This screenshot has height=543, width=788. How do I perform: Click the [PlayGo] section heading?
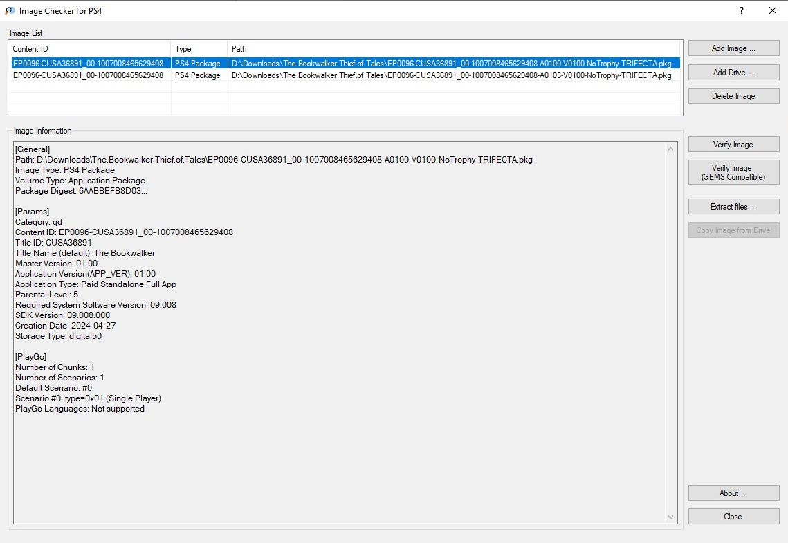coord(30,357)
